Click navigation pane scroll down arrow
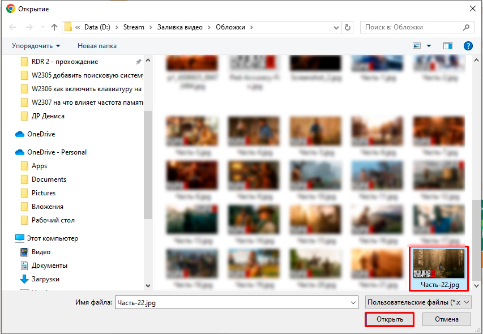483x334 pixels. [148, 286]
